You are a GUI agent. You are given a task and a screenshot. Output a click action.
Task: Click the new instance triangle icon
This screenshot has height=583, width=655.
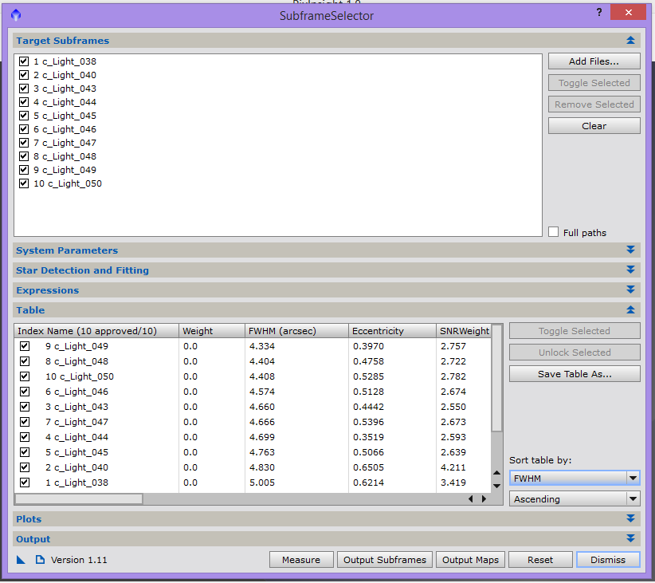click(x=21, y=560)
